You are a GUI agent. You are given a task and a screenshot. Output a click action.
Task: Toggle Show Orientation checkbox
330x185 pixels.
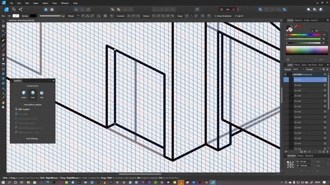[223, 16]
